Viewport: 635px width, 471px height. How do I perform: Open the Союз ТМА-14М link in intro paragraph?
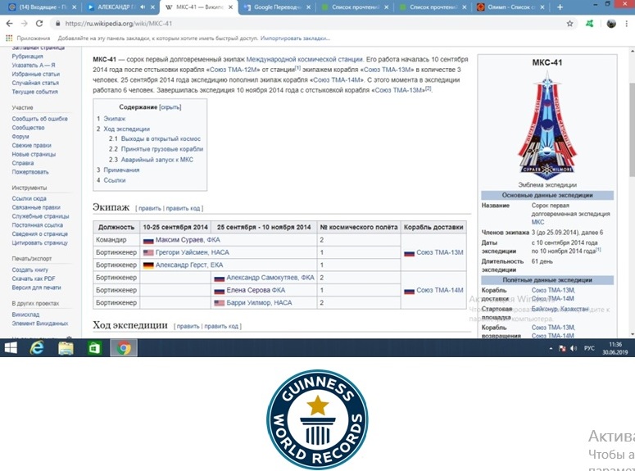(x=338, y=79)
